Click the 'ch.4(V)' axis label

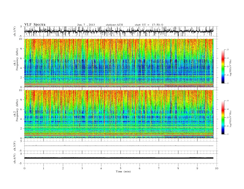[x=15, y=158]
